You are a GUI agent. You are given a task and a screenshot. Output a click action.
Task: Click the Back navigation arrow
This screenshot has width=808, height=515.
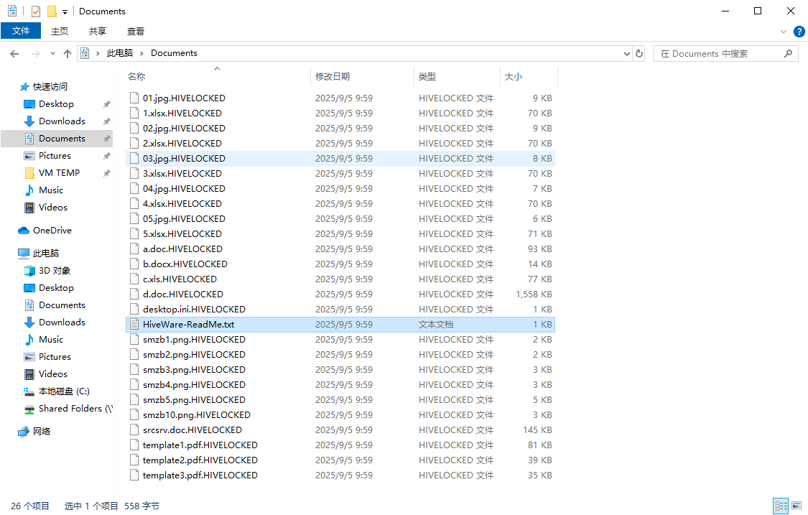[14, 54]
